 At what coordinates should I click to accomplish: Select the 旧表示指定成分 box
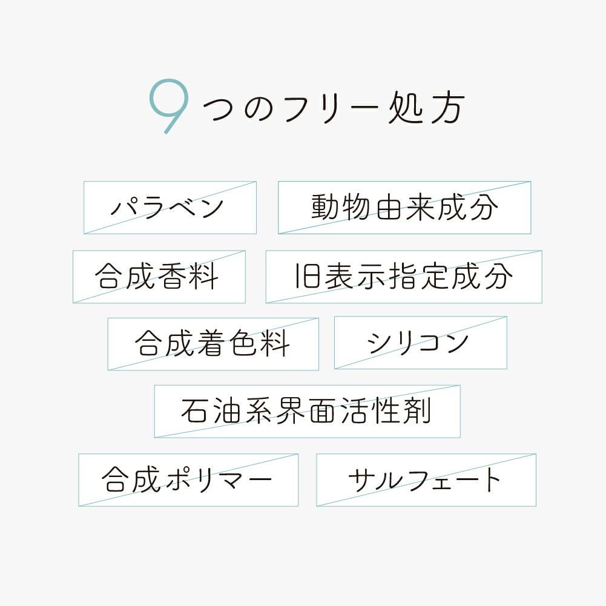coord(403,277)
